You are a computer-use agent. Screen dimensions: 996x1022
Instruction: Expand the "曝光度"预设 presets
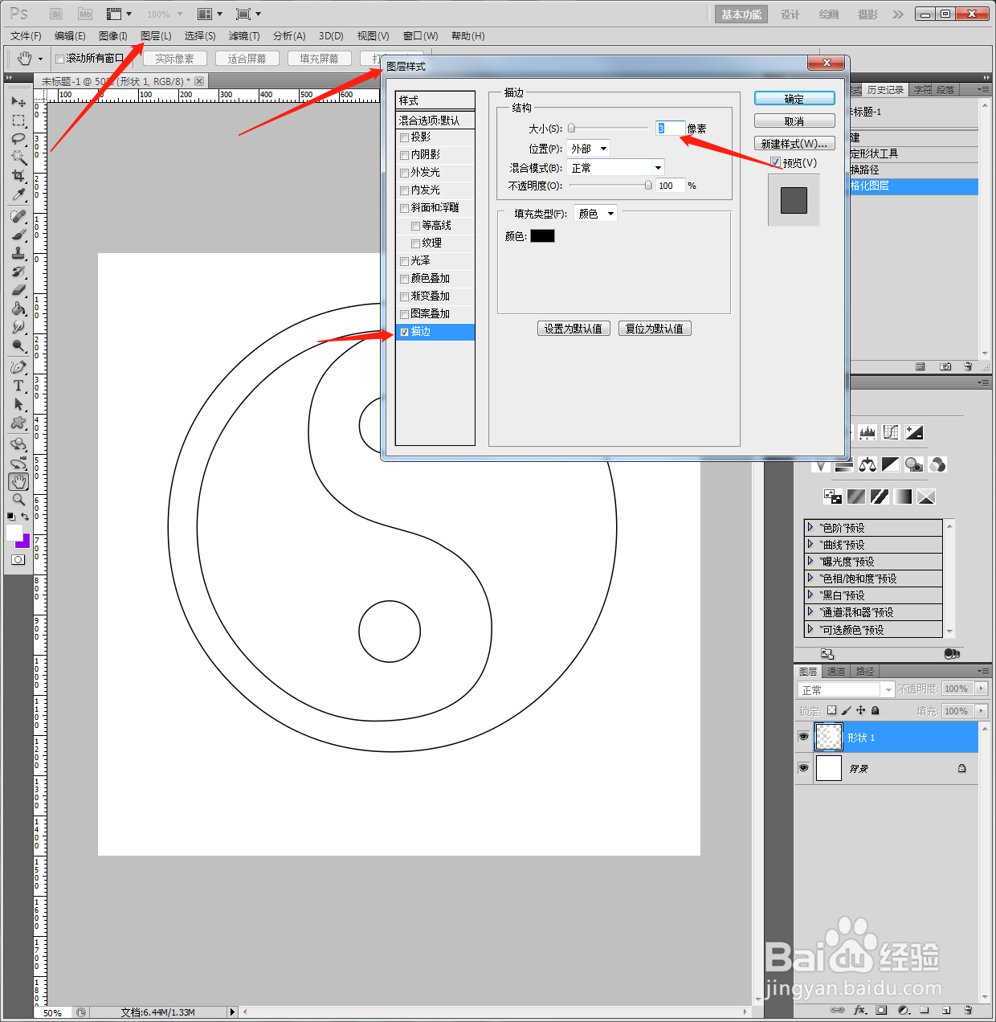[810, 561]
